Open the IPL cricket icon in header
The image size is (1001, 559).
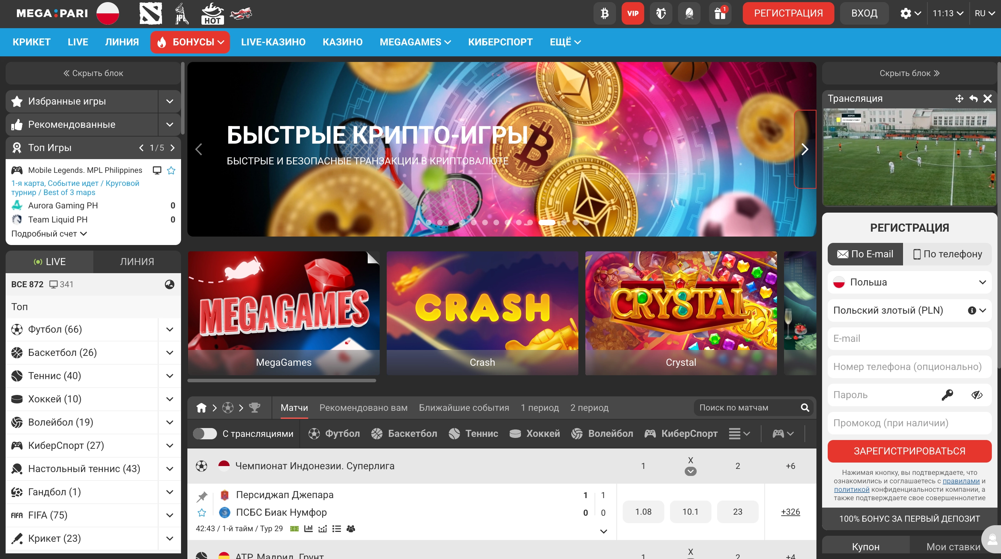click(181, 14)
